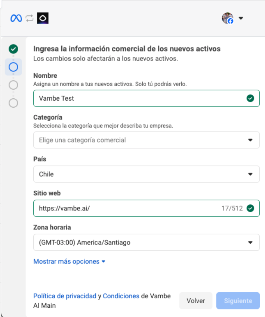The width and height of the screenshot is (265, 317).
Task: Open the Condiciones link
Action: point(121,296)
